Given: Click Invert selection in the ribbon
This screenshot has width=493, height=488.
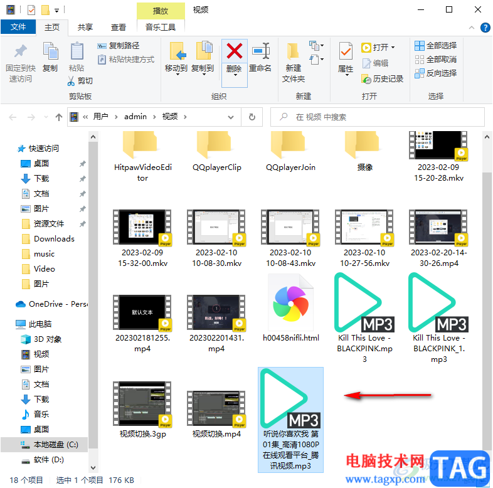Looking at the screenshot, I should click(x=435, y=73).
